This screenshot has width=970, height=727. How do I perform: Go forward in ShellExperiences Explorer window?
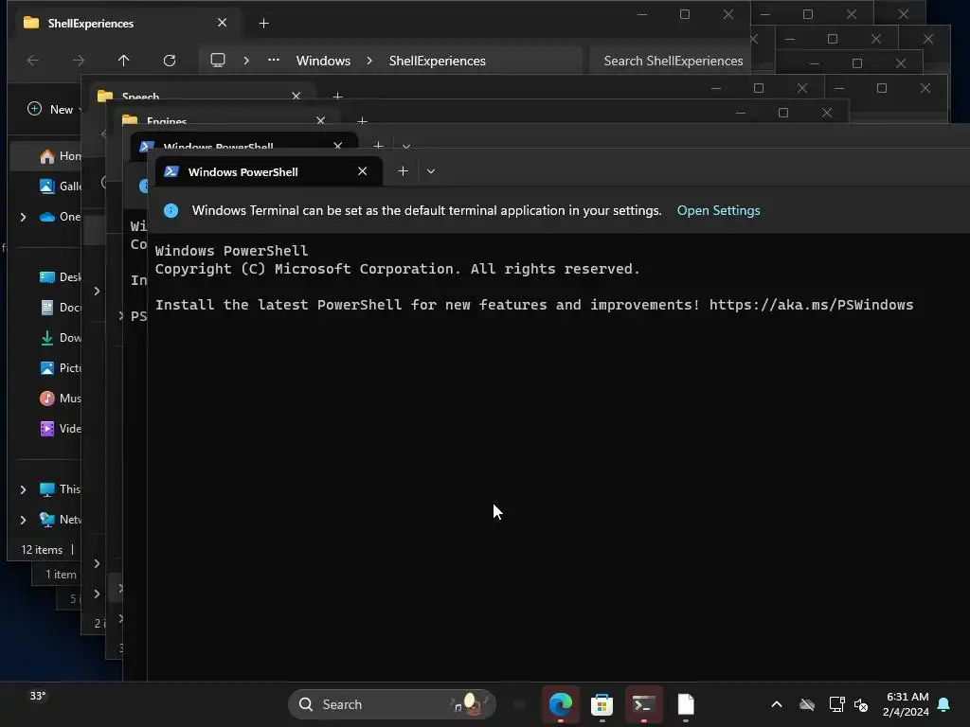78,60
